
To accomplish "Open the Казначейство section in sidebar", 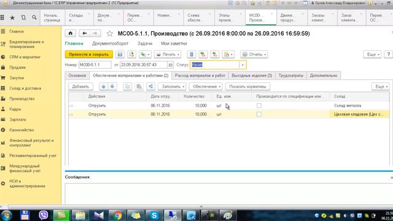I will 21,130.
